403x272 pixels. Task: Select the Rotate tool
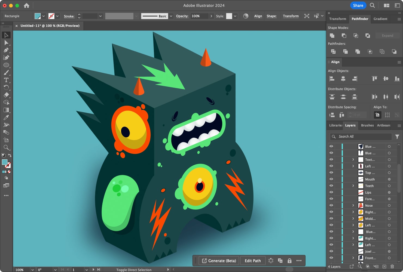[x=6, y=88]
